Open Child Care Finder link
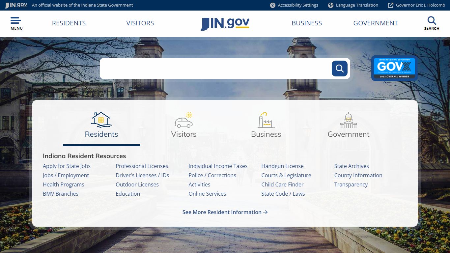Viewport: 450px width, 253px height. [x=282, y=184]
